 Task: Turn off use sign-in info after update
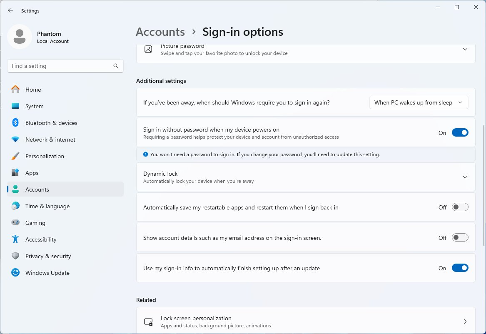(x=460, y=268)
